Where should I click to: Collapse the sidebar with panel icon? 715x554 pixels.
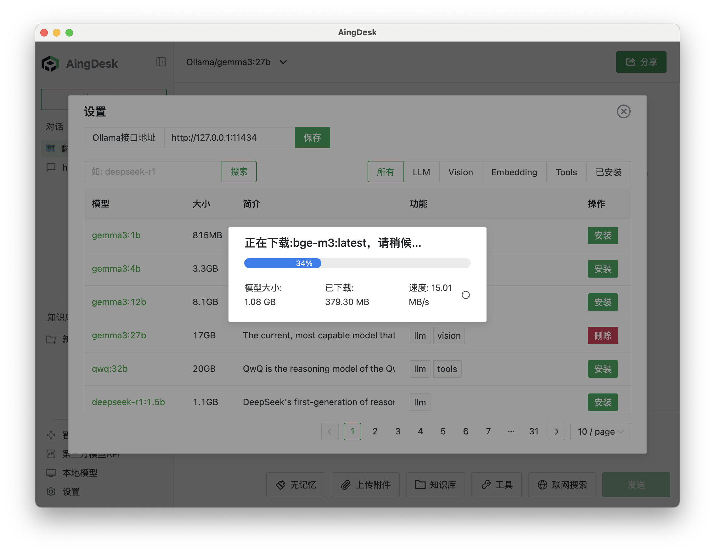(x=161, y=62)
